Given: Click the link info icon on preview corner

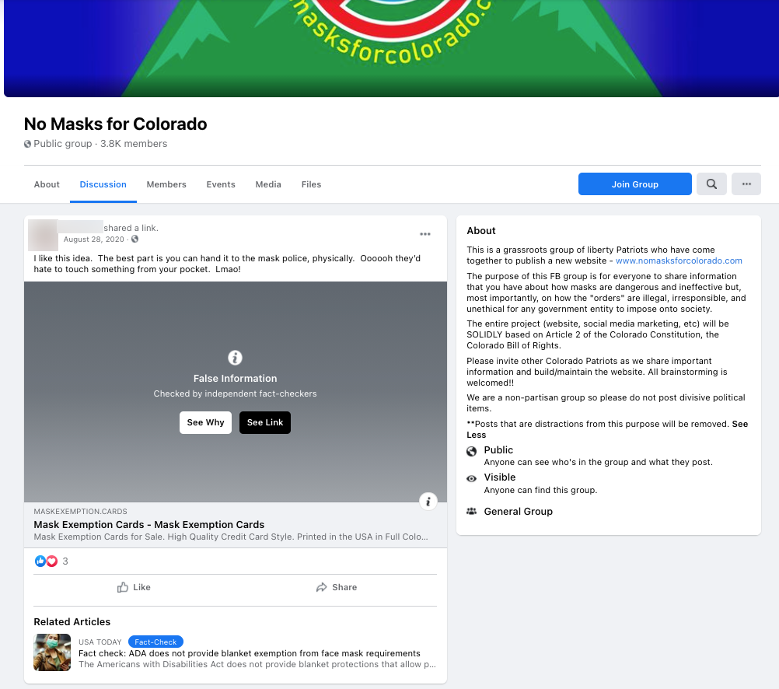Looking at the screenshot, I should point(428,501).
